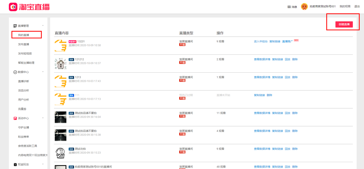Click the 天猫 badge in the 13231 row

182,45
